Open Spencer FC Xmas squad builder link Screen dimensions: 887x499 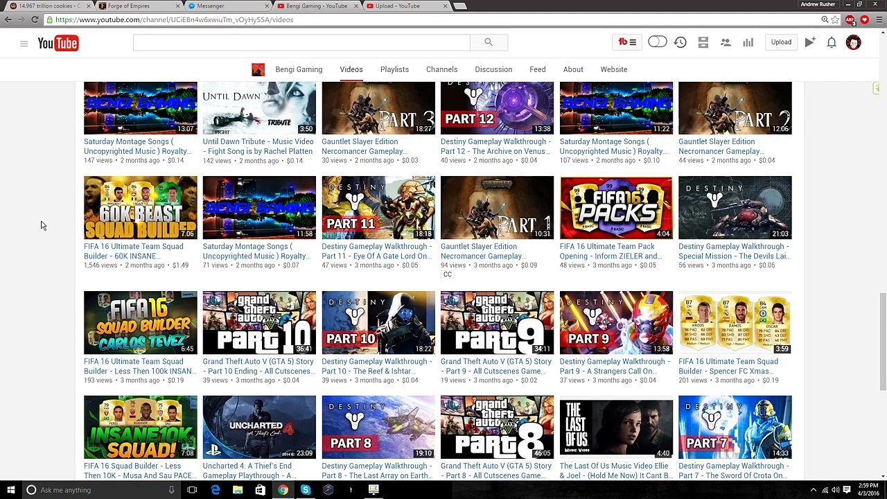click(728, 366)
